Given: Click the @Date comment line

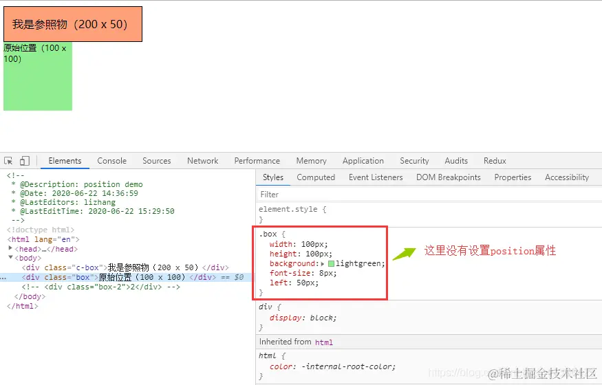Looking at the screenshot, I should pyautogui.click(x=74, y=193).
